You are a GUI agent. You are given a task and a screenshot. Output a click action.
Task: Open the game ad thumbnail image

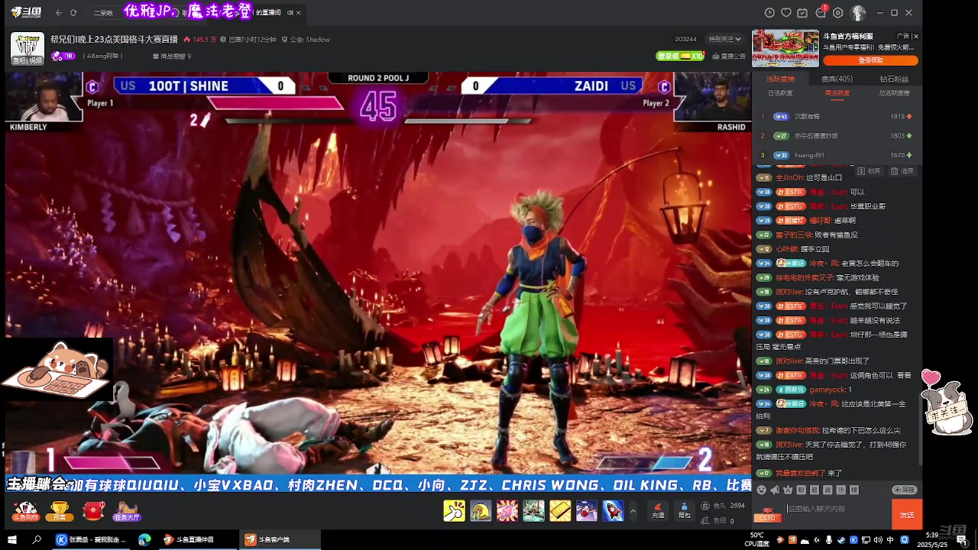[785, 48]
